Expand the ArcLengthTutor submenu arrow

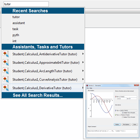[x=83, y=71]
